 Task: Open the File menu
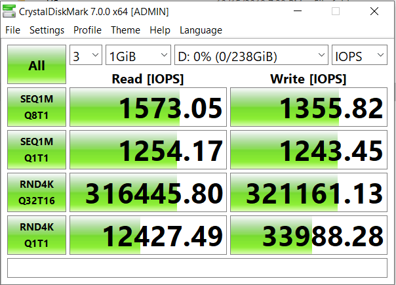point(12,30)
